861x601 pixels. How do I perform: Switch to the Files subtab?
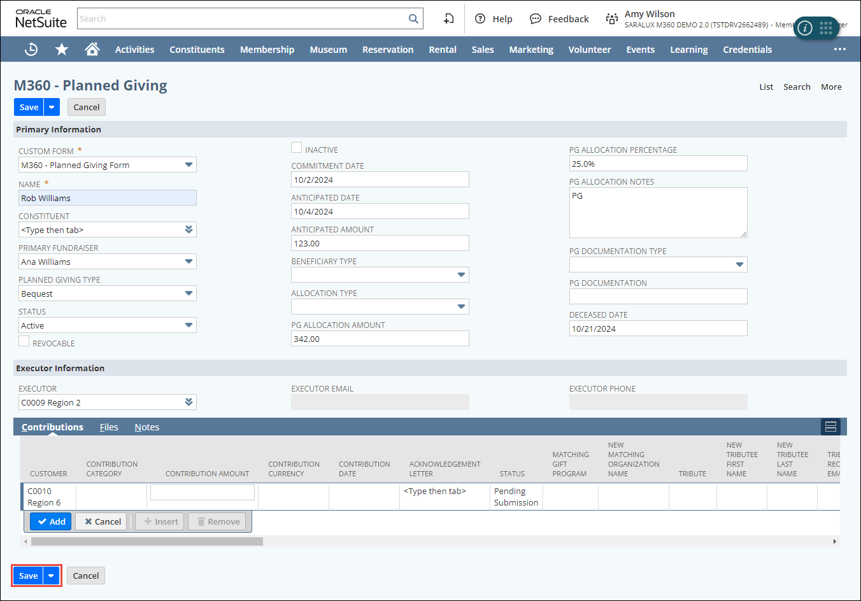(x=109, y=427)
